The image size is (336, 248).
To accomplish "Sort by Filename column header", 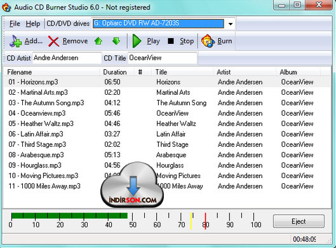I will [x=51, y=72].
